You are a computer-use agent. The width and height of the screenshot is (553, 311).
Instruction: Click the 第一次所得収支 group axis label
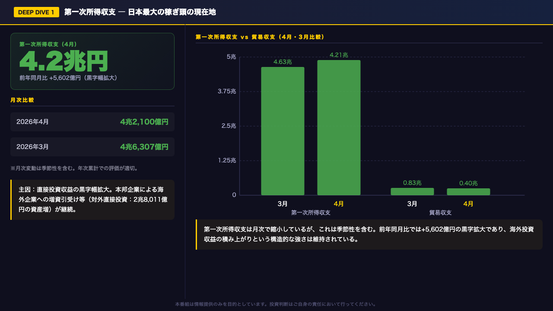pyautogui.click(x=311, y=213)
